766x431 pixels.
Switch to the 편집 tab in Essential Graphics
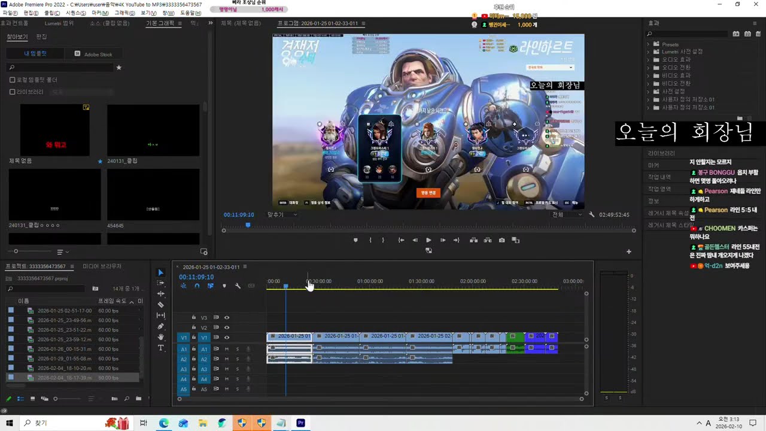tap(41, 37)
